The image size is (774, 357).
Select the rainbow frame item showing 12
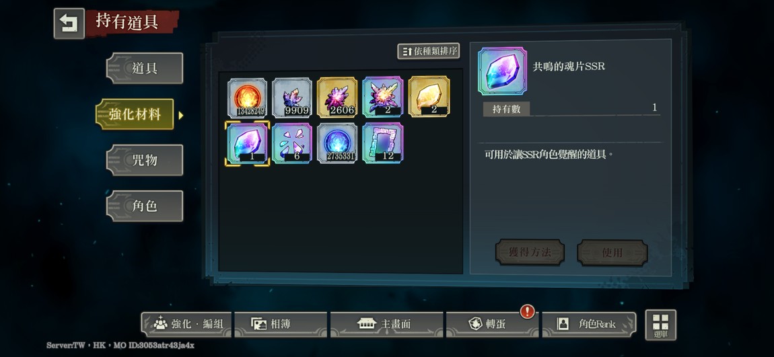click(x=382, y=143)
